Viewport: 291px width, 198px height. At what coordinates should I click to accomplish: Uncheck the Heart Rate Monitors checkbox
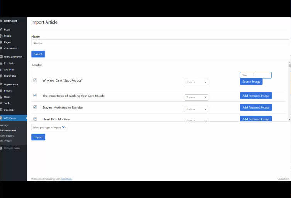(x=35, y=119)
